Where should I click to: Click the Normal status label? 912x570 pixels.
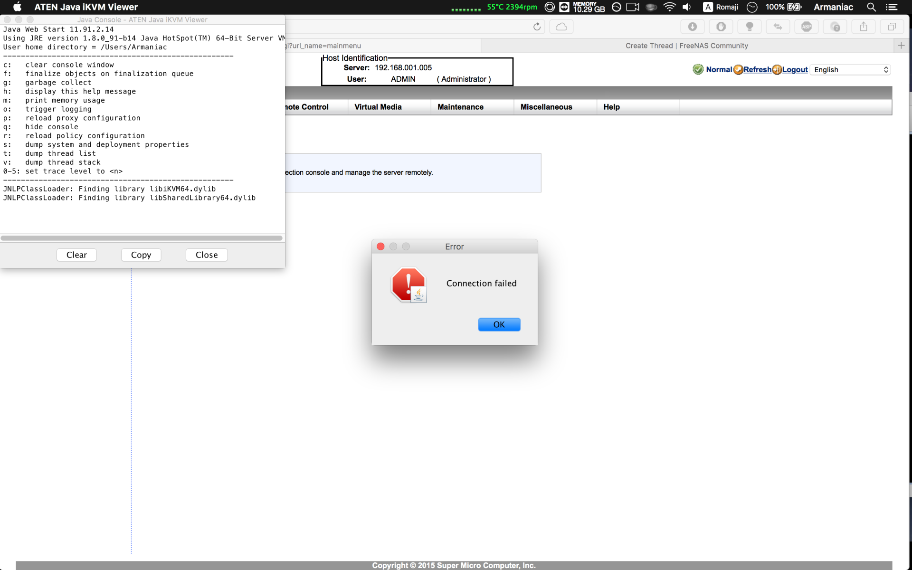[x=719, y=70]
